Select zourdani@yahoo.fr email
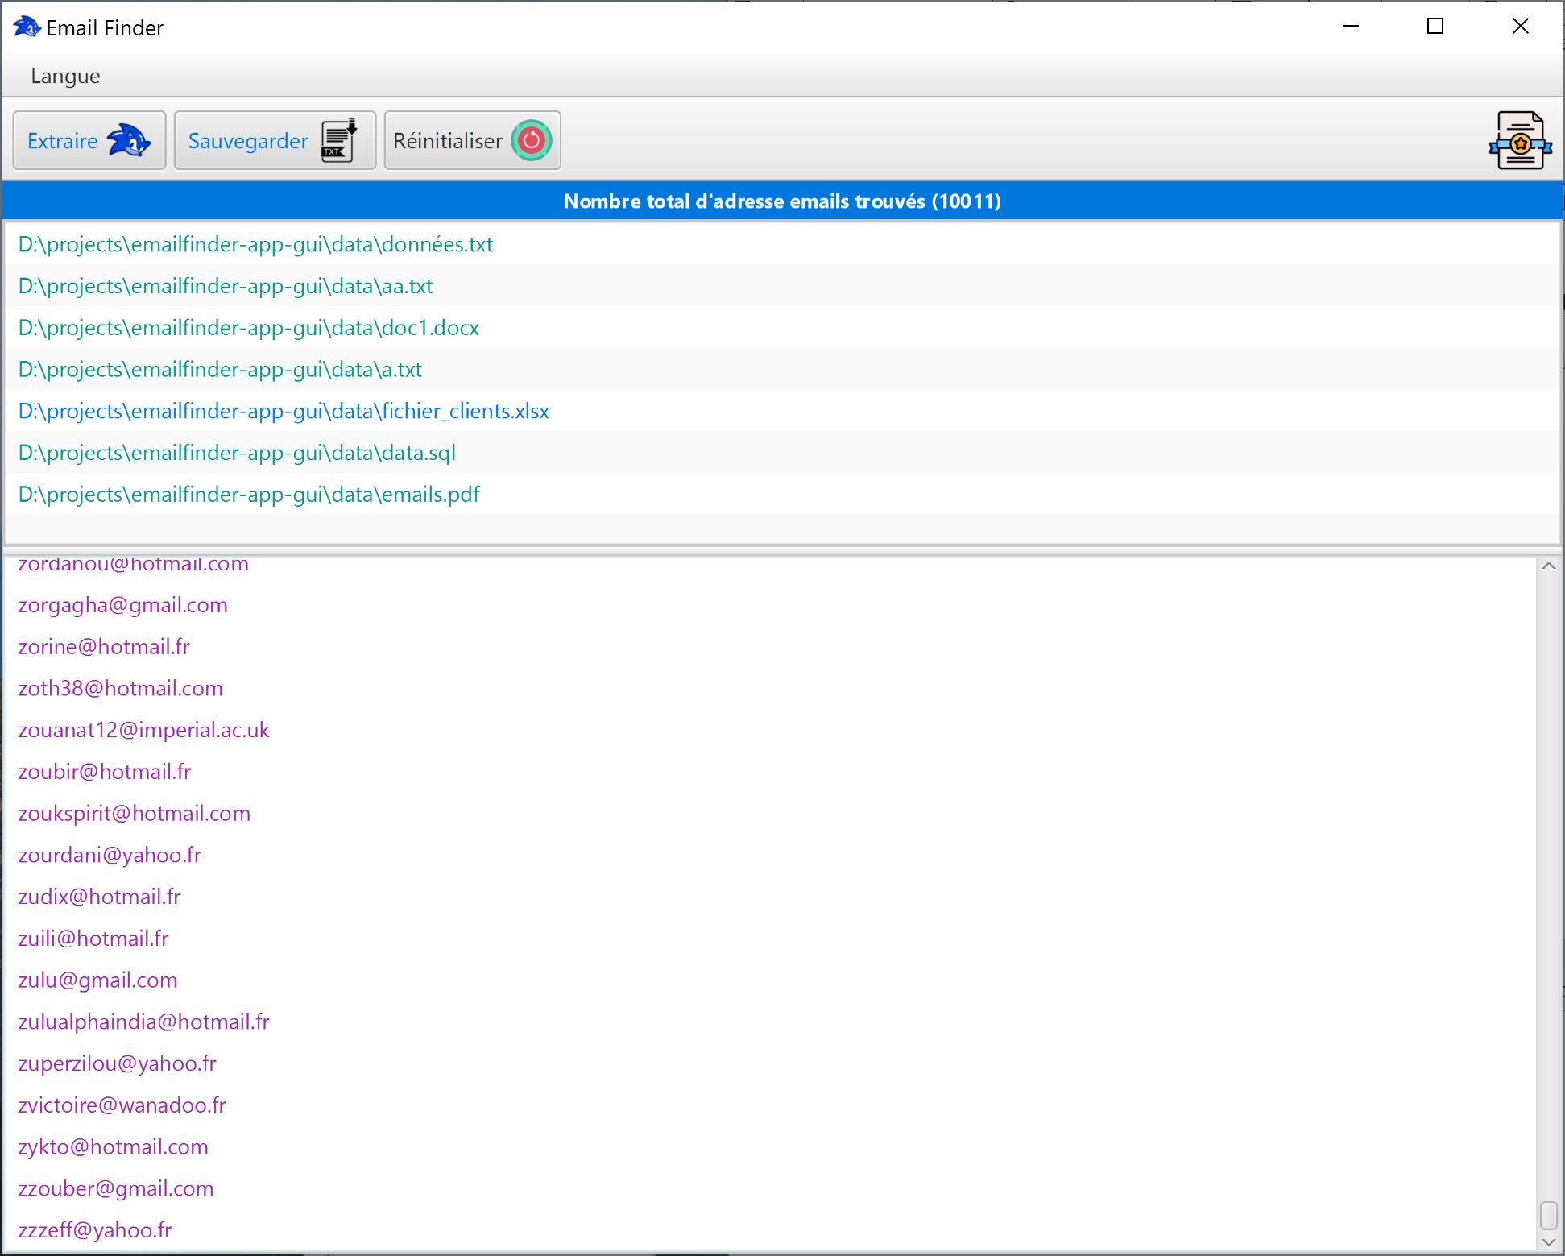This screenshot has width=1565, height=1256. [110, 856]
